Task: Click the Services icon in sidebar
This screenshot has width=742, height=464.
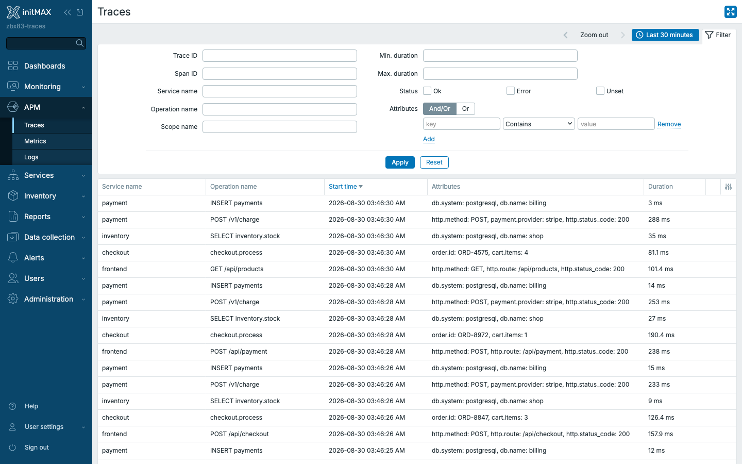Action: (x=13, y=175)
